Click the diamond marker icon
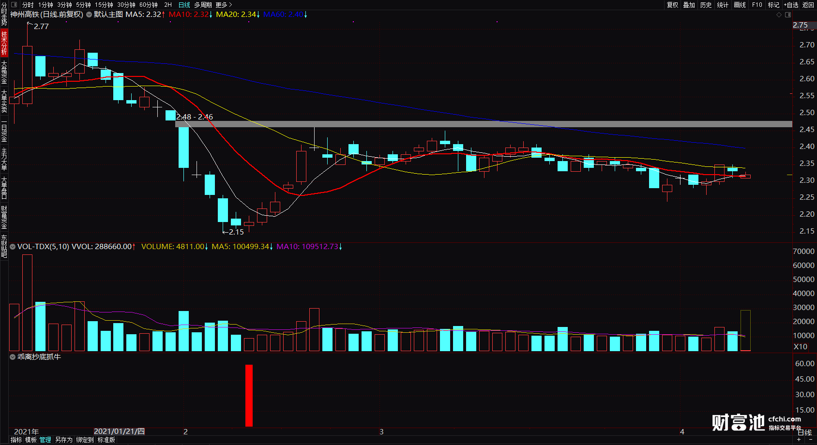This screenshot has width=817, height=445. tap(779, 15)
